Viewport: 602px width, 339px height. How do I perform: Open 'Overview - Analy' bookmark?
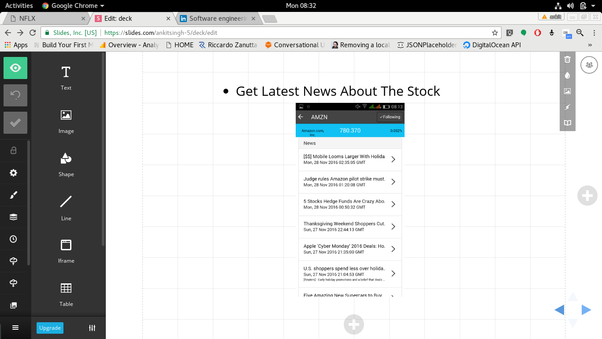coord(129,45)
